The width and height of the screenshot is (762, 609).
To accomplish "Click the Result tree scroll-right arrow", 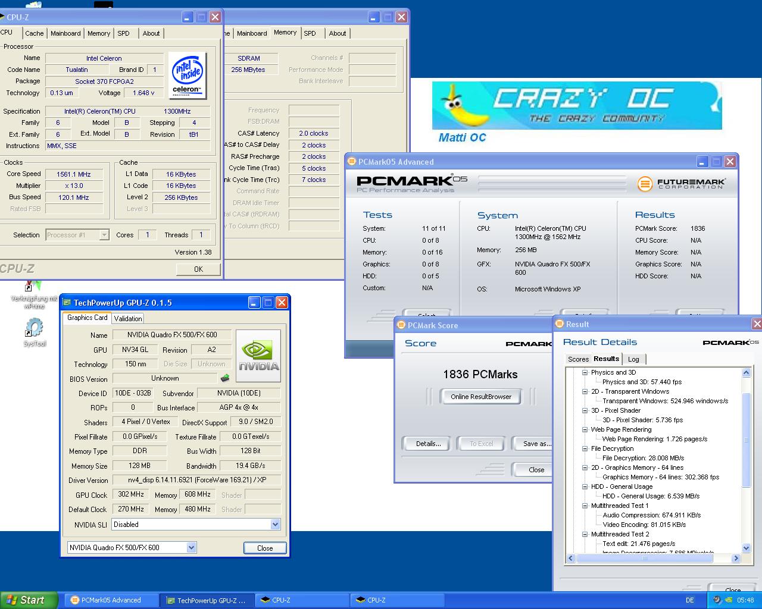I will coord(736,558).
